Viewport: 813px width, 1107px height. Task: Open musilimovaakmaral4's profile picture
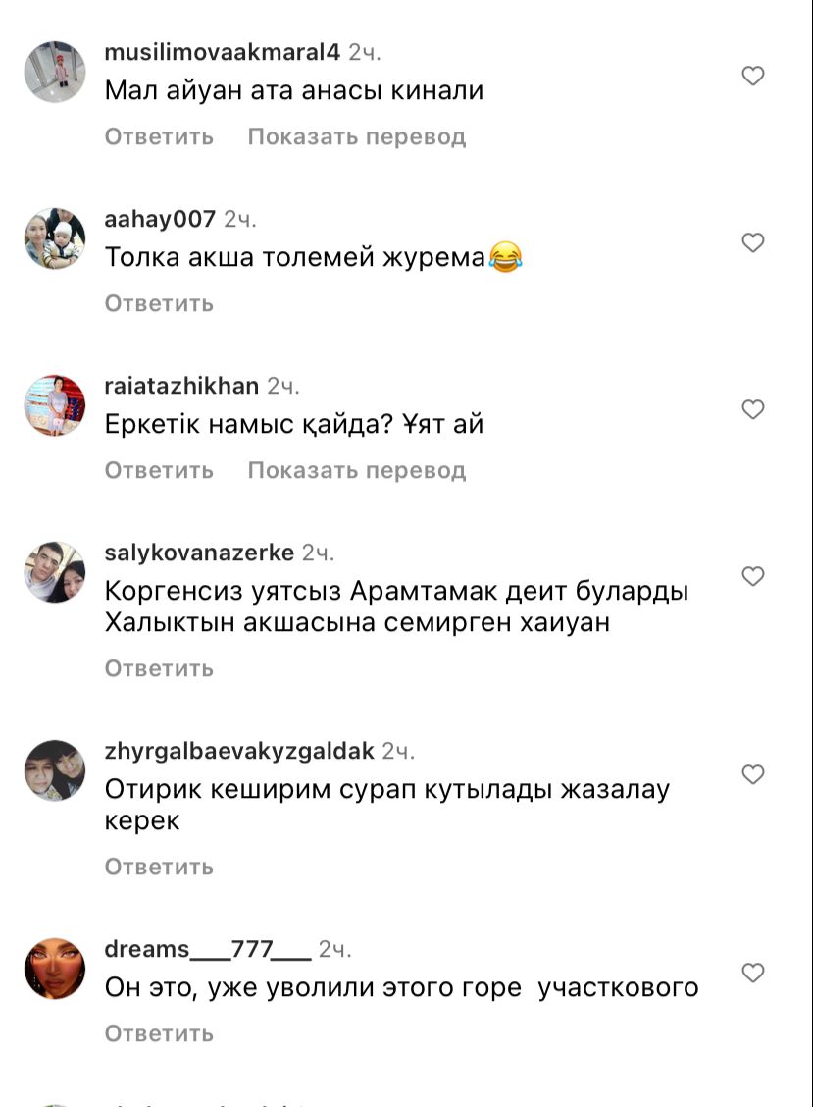click(55, 72)
